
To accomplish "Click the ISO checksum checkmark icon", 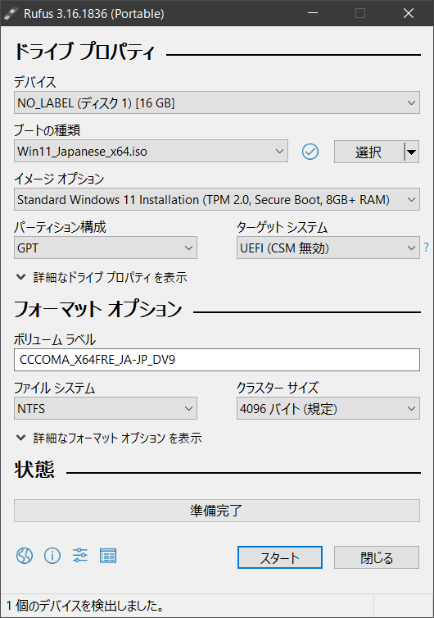I will [310, 152].
